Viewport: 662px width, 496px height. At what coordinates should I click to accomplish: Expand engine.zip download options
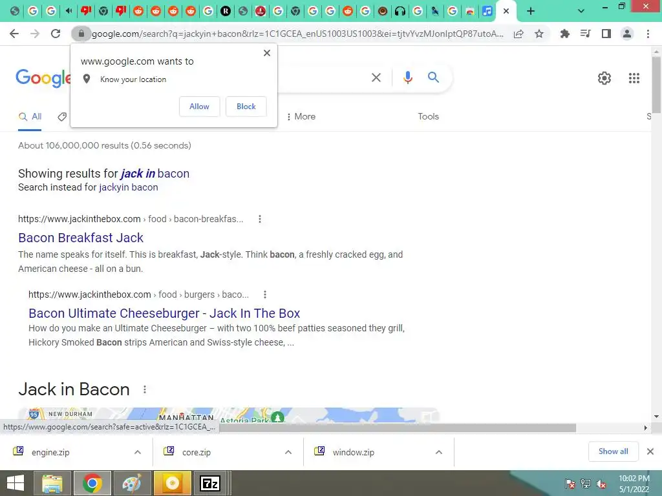(138, 452)
